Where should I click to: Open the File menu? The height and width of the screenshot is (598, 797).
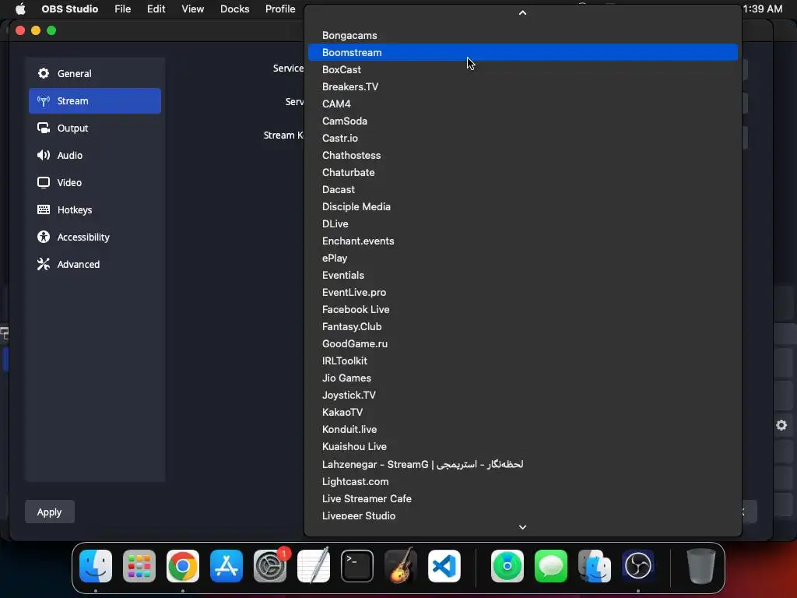point(122,9)
